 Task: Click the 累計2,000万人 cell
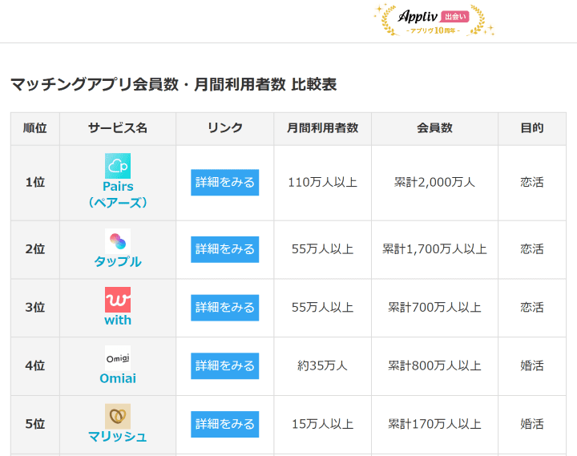[434, 183]
